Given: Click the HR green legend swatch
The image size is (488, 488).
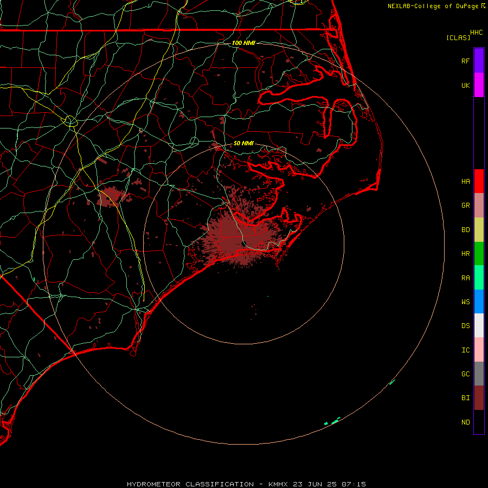Looking at the screenshot, I should click(x=479, y=254).
